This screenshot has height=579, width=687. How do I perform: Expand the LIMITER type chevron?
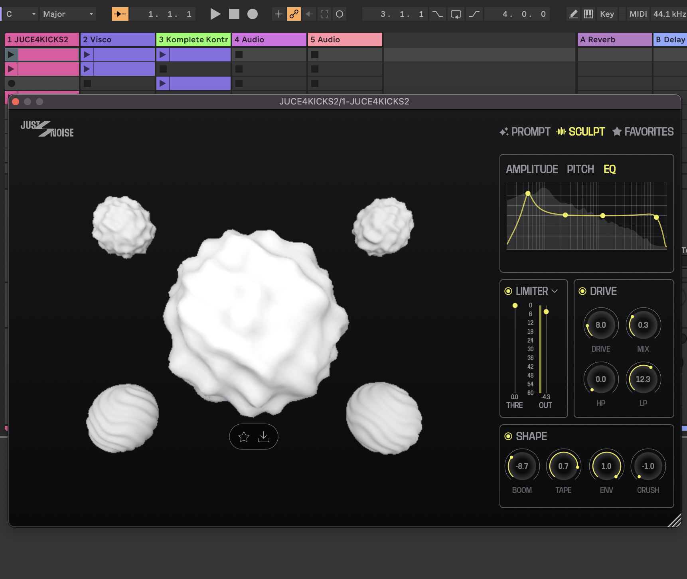coord(555,291)
